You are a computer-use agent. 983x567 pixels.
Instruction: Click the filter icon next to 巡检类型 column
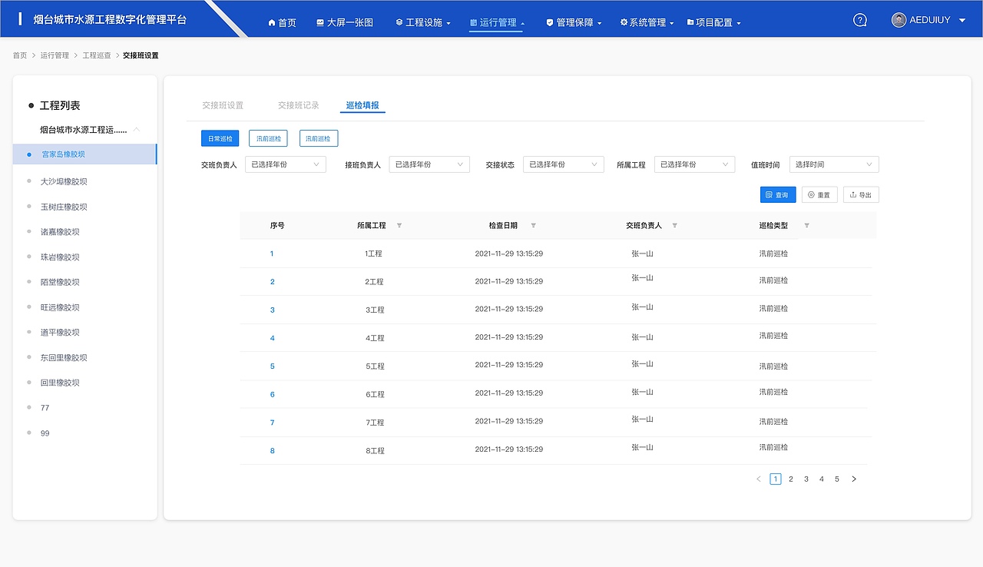click(x=806, y=226)
